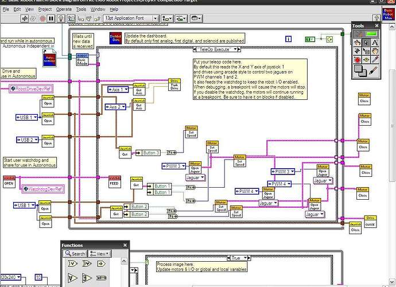
Task: Click the RobotDriveDevRef variable node
Action: pos(31,89)
